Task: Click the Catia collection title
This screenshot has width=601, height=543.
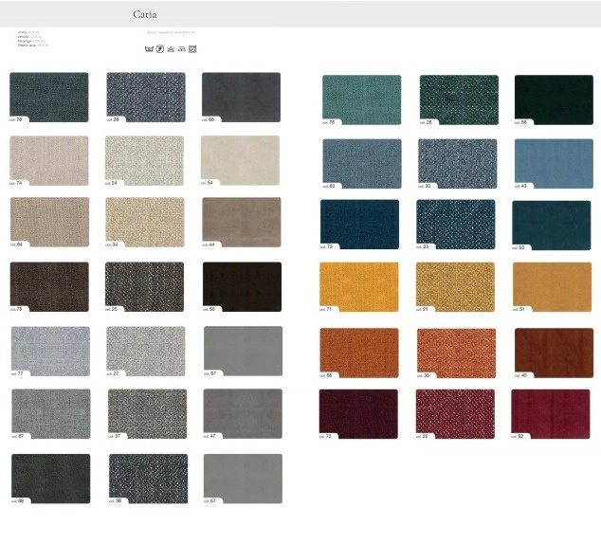Action: (x=145, y=15)
